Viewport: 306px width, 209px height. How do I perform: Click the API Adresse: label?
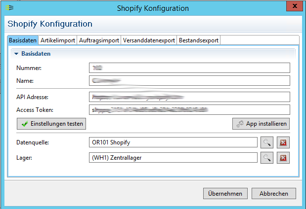(33, 97)
